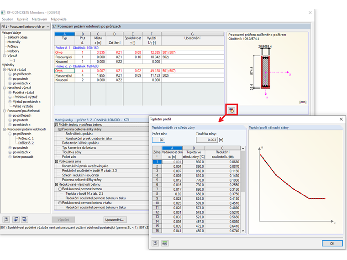Select Výkaz výztuže tree item

coord(23,106)
